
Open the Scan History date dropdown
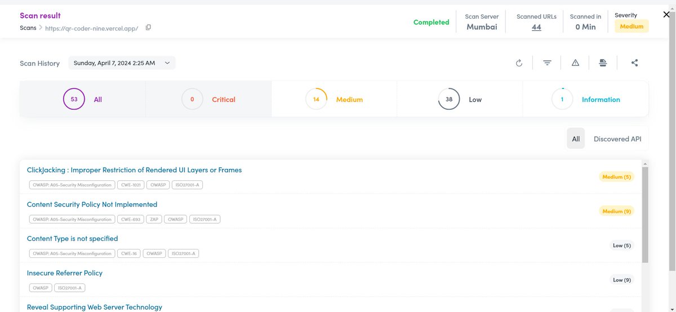point(122,63)
